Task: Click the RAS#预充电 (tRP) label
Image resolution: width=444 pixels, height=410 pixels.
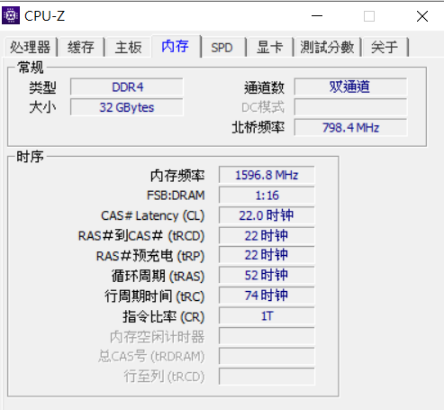Action: pyautogui.click(x=150, y=256)
